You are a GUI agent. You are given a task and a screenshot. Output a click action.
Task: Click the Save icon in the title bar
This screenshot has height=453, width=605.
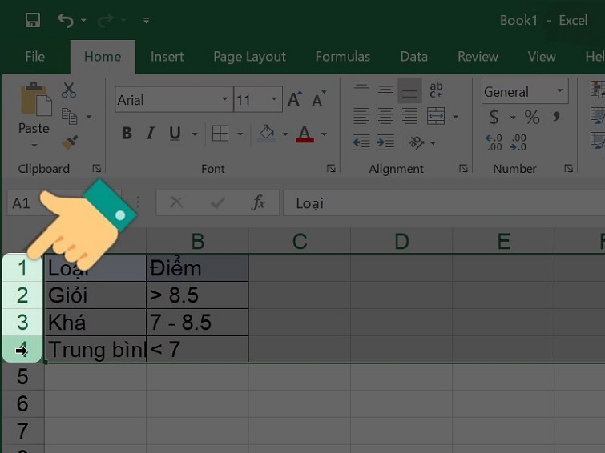(33, 20)
